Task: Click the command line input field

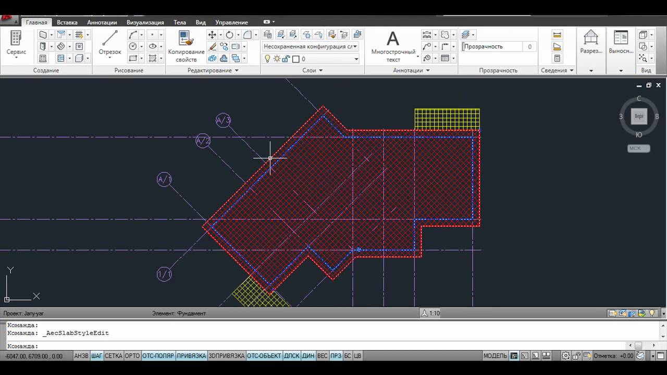Action: (313, 346)
